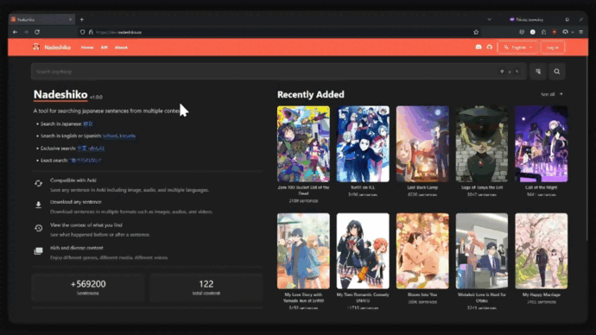This screenshot has height=335, width=596.
Task: Open the advanced search icon beside the magnifier
Action: point(538,72)
